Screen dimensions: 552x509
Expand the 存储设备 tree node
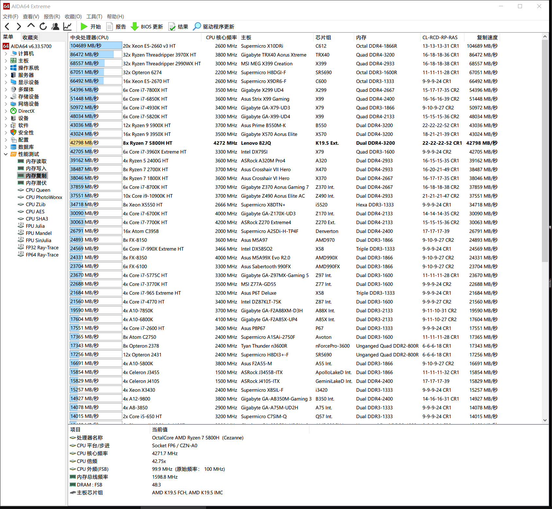tap(6, 97)
